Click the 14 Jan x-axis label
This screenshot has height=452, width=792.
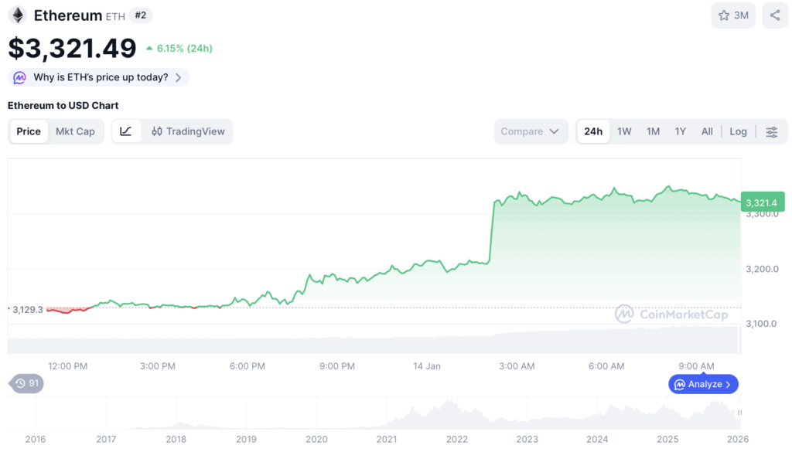(427, 366)
